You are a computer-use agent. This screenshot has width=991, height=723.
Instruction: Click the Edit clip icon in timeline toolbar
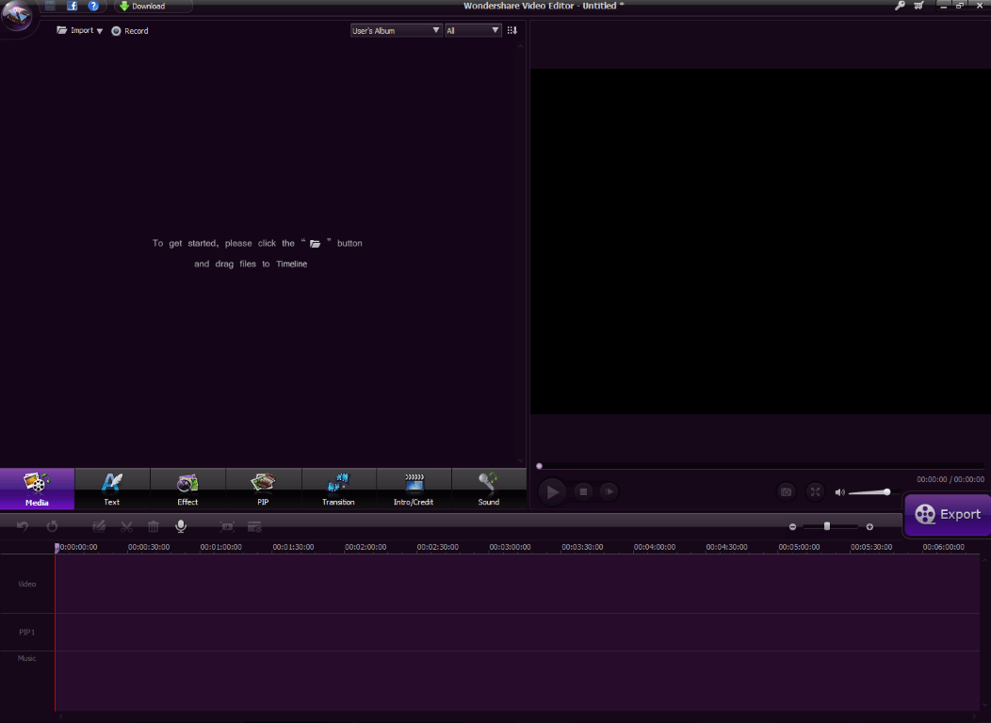tap(99, 526)
